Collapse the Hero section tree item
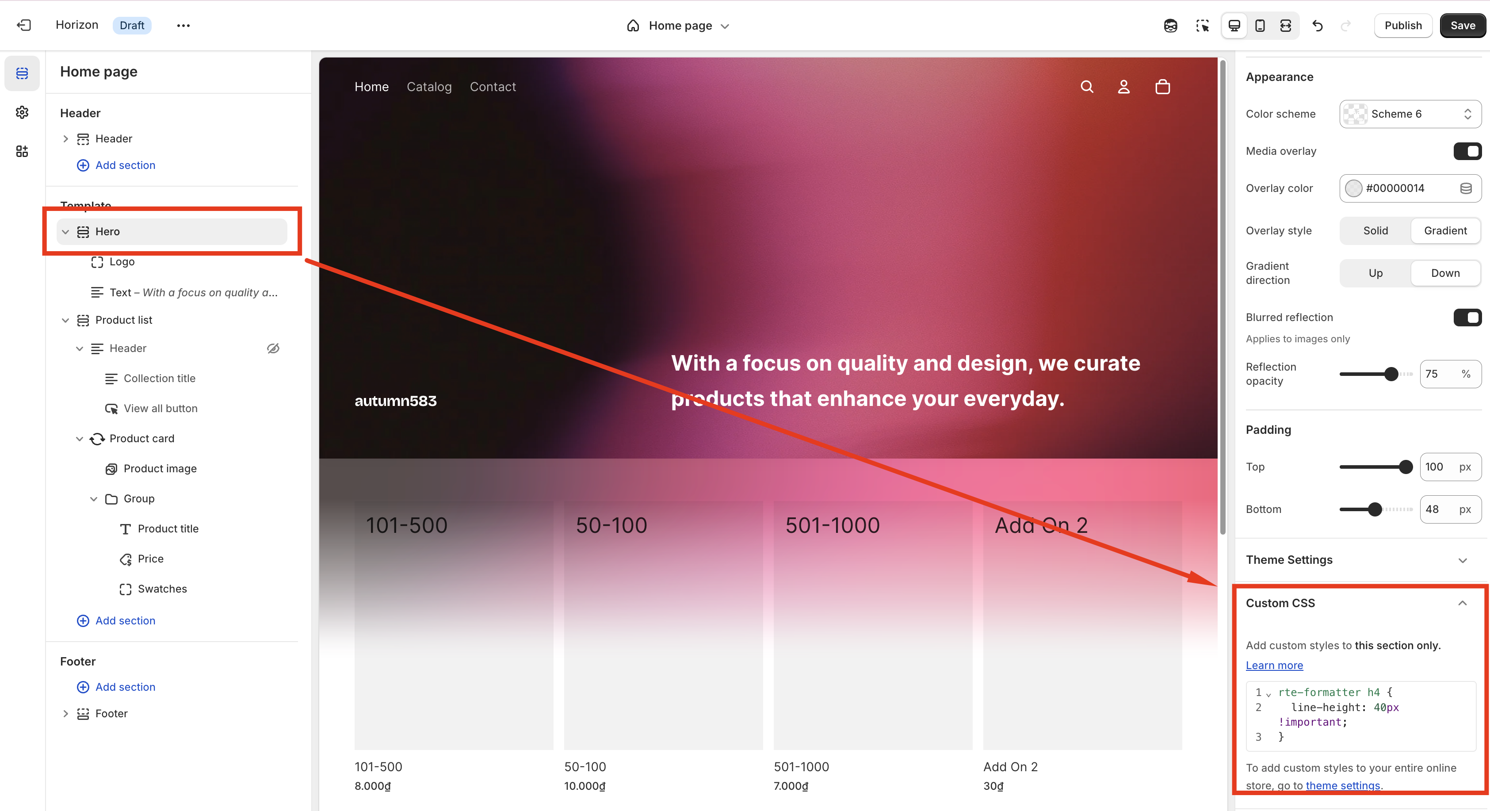 (x=65, y=231)
